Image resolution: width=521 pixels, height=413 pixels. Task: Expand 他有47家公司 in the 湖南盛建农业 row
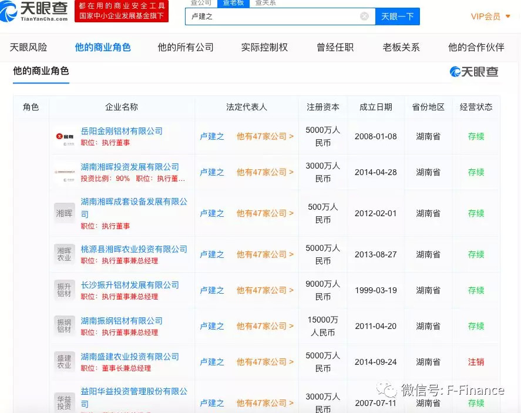[x=265, y=362]
